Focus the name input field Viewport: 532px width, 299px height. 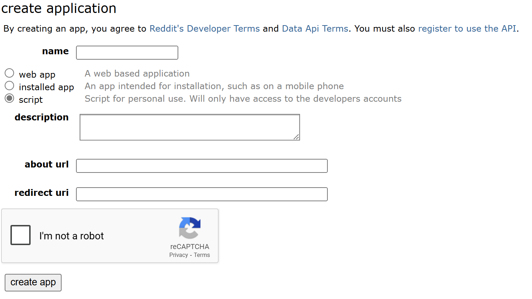[x=127, y=53]
